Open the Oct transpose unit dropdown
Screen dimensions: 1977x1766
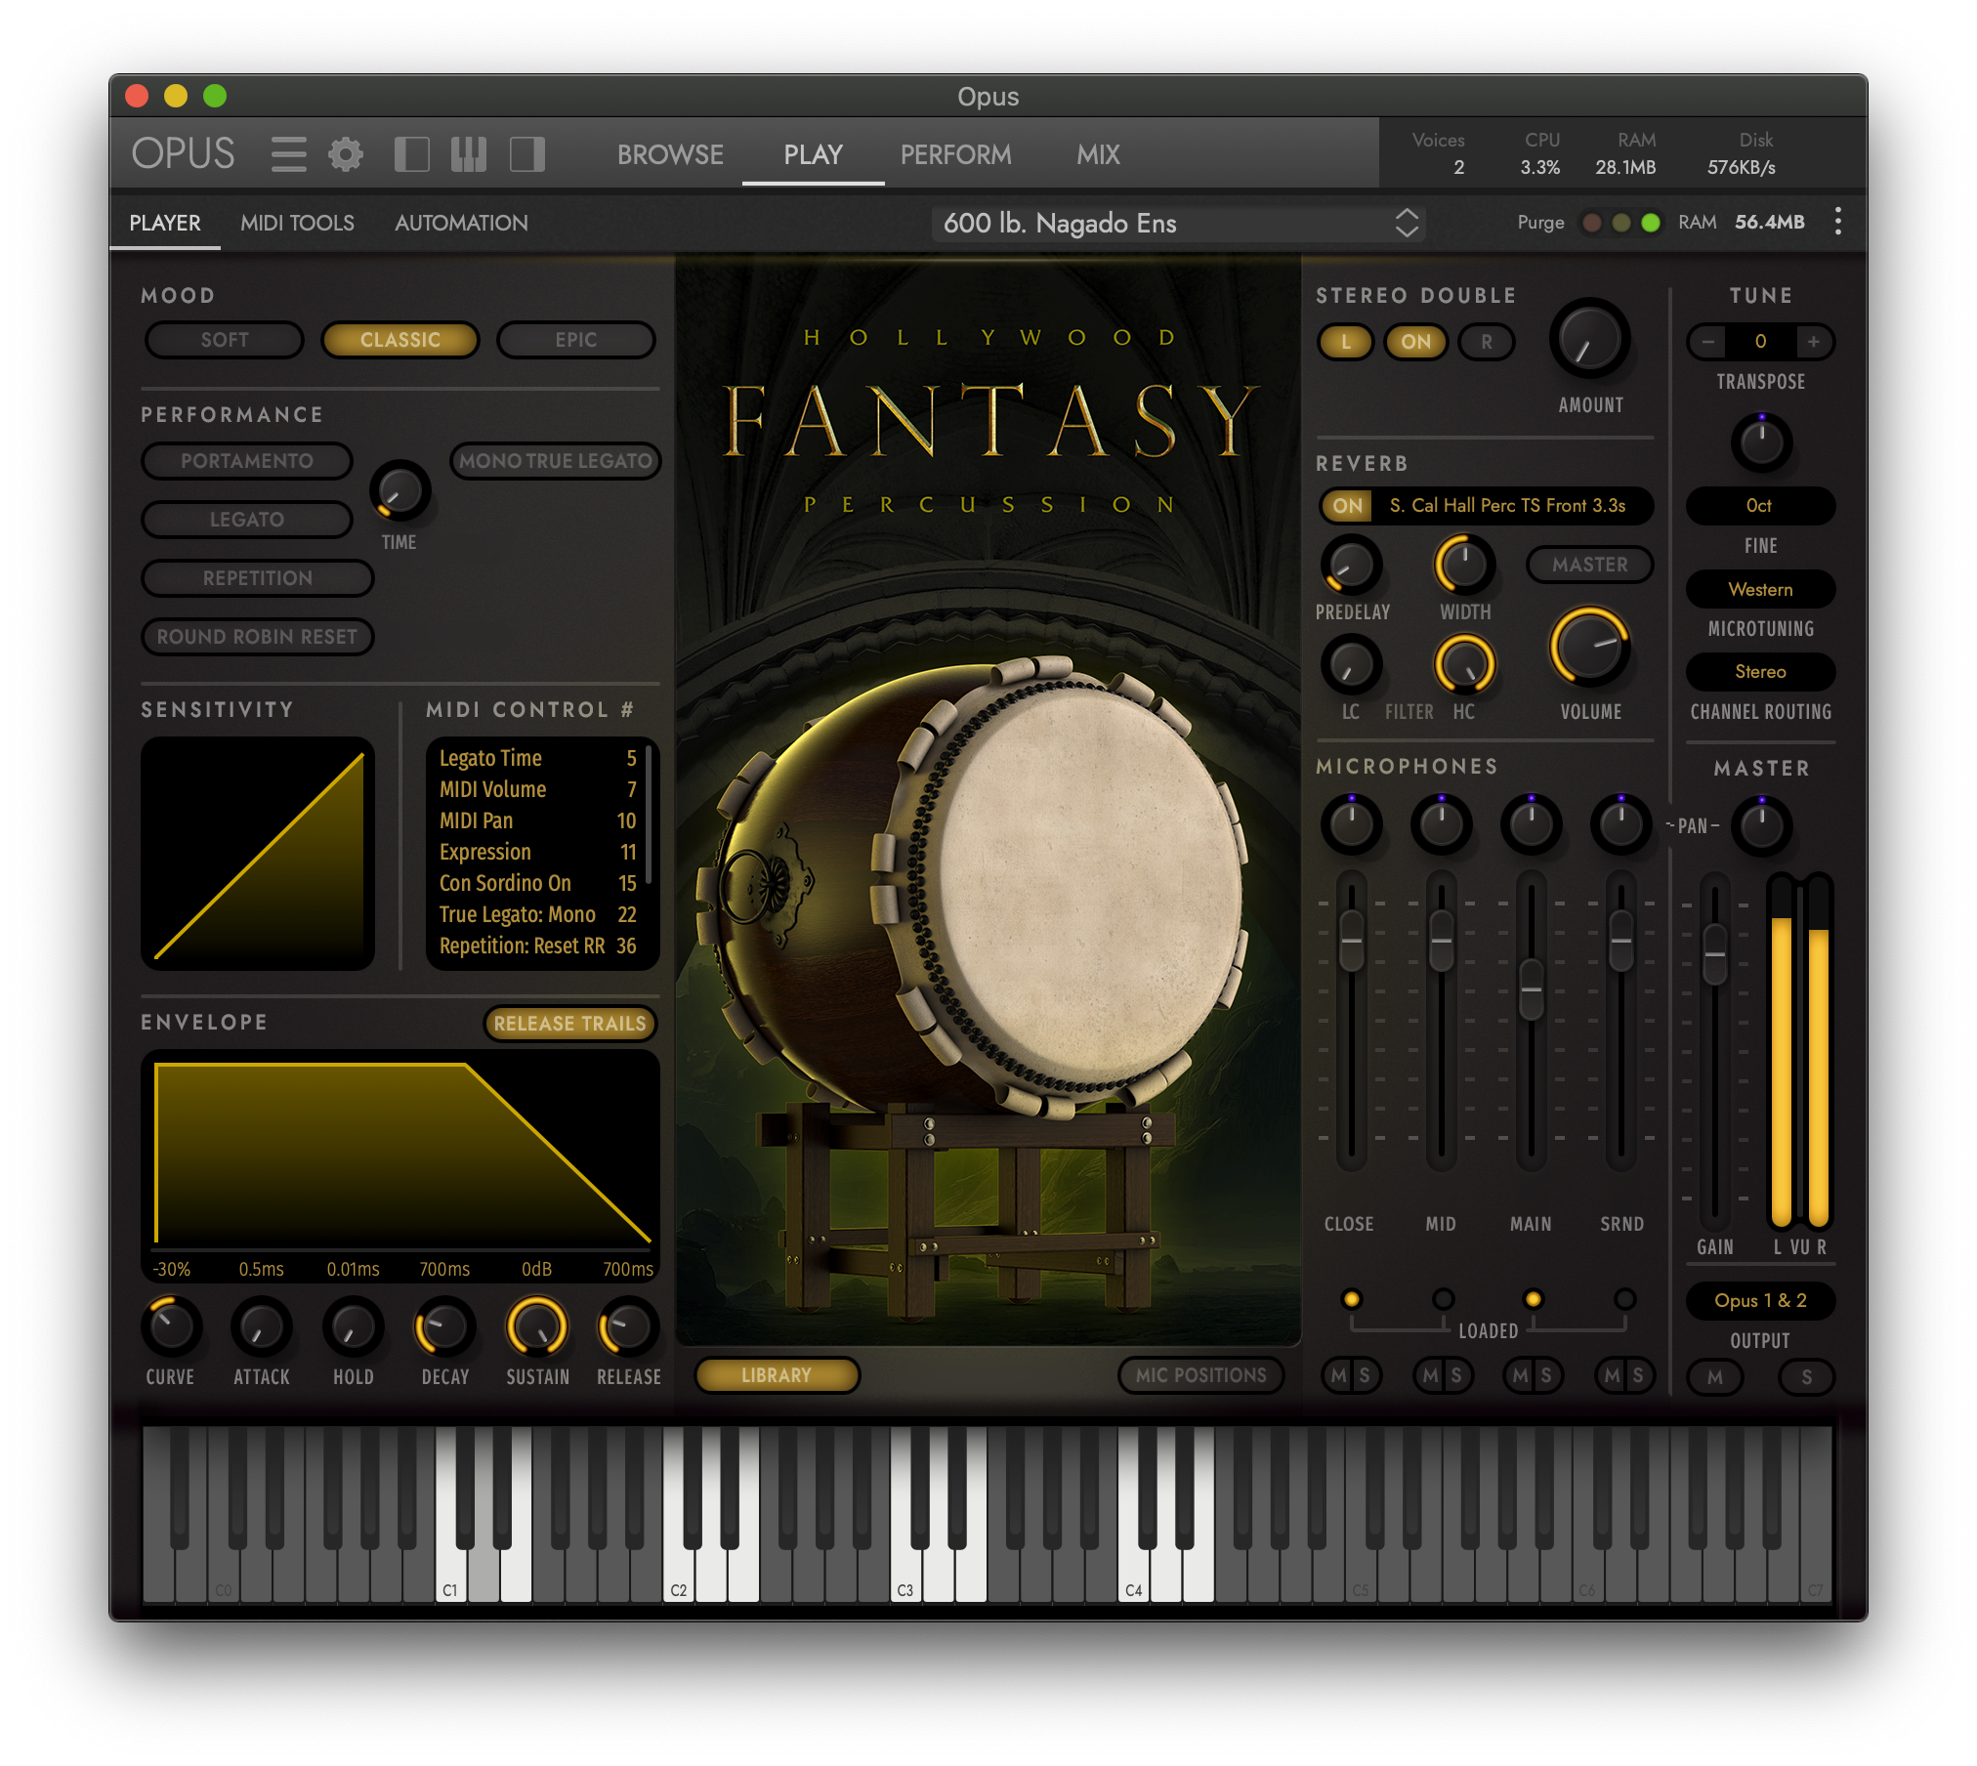(1759, 505)
